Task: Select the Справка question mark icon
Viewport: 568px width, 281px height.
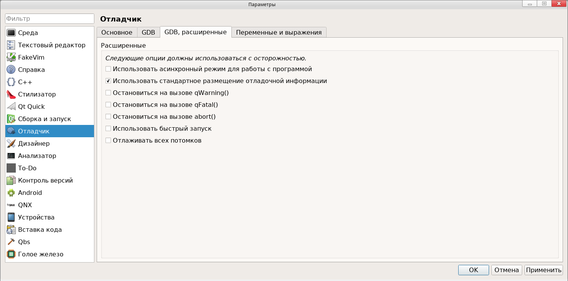Action: 11,70
